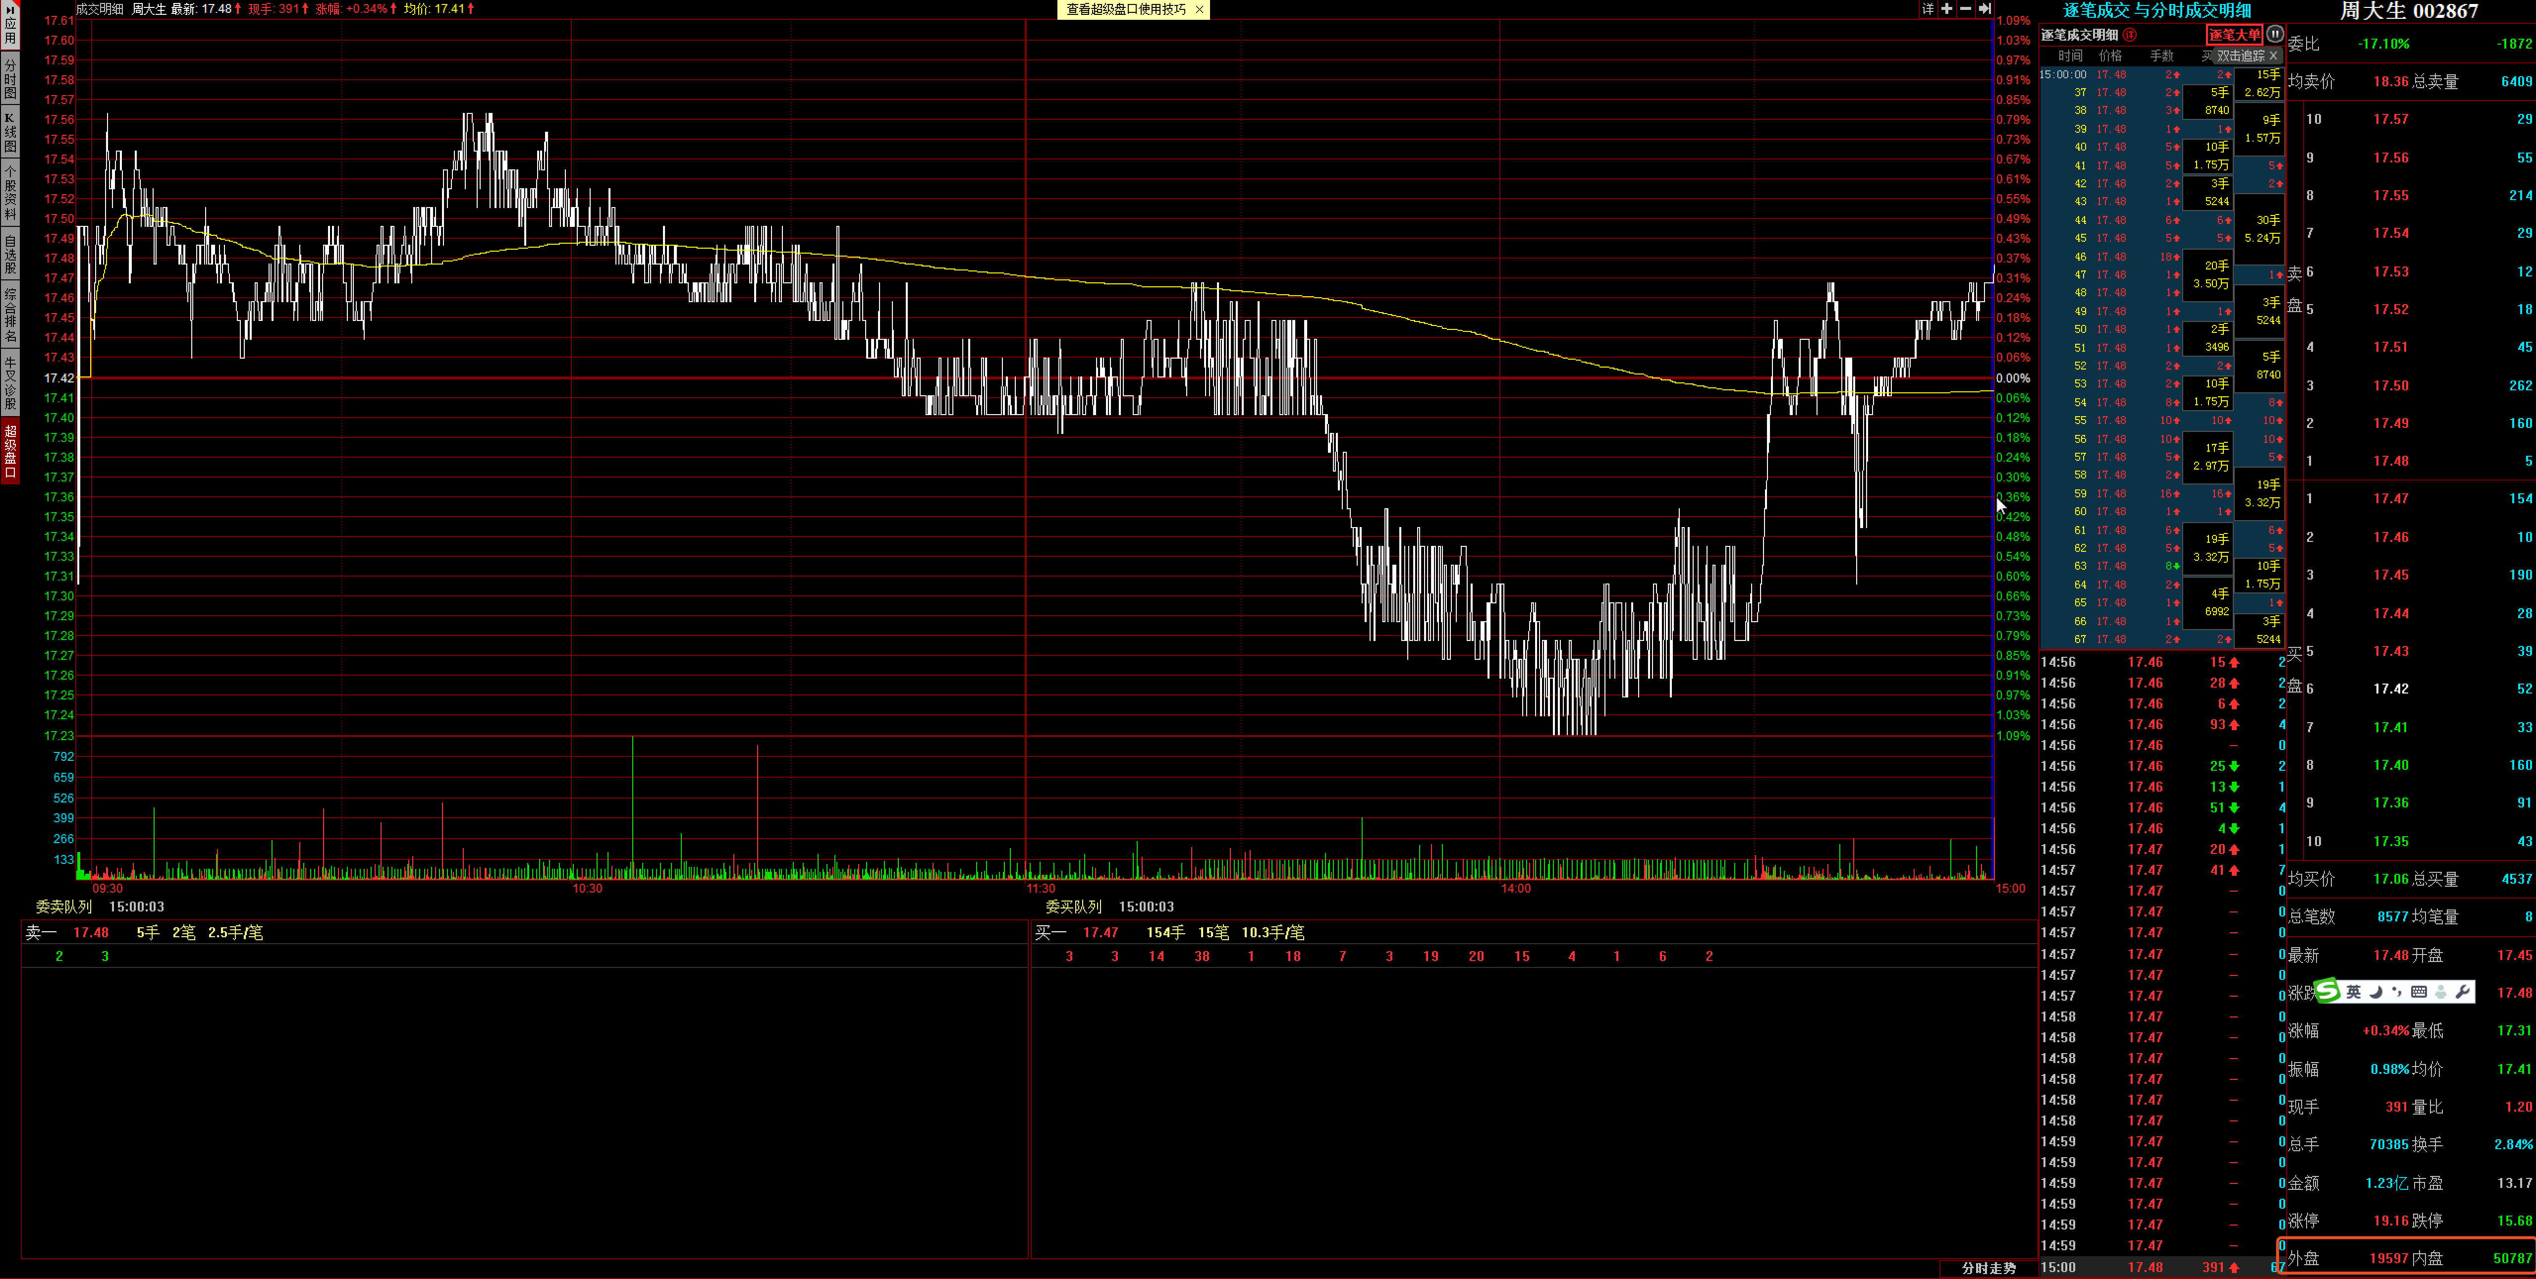The height and width of the screenshot is (1279, 2536).
Task: Click the Sogou punctuation mode icon
Action: 2396,992
